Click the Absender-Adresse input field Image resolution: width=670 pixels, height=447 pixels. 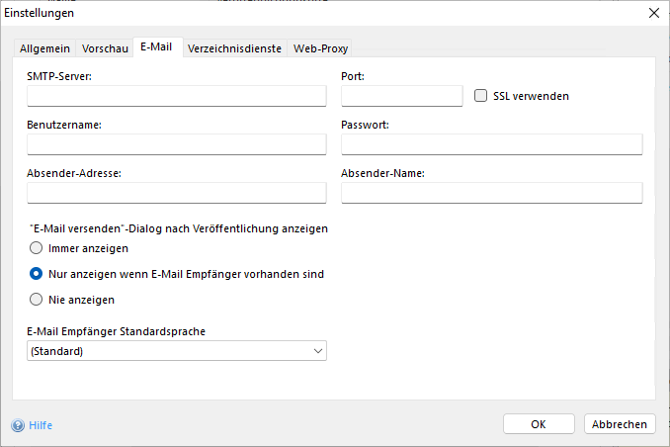click(177, 193)
